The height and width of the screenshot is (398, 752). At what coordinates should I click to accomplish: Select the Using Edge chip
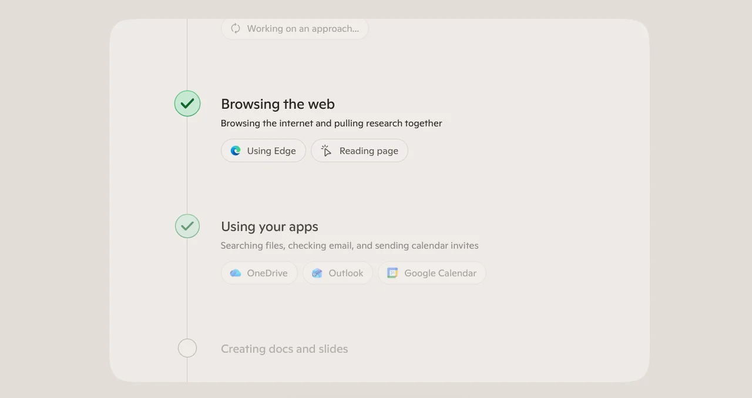[x=263, y=150]
